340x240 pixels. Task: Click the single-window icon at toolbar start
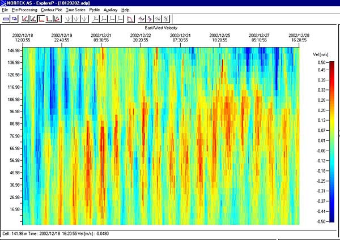(6, 19)
